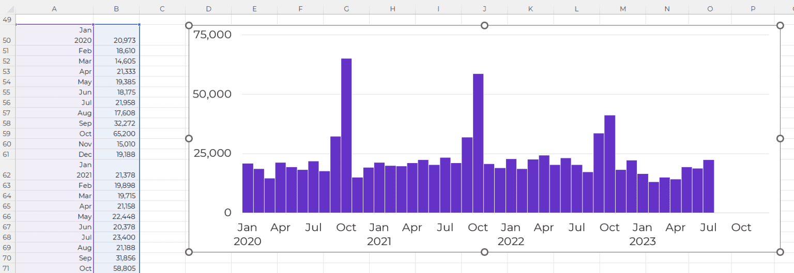Select row 59 header
This screenshot has width=794, height=273.
7,134
